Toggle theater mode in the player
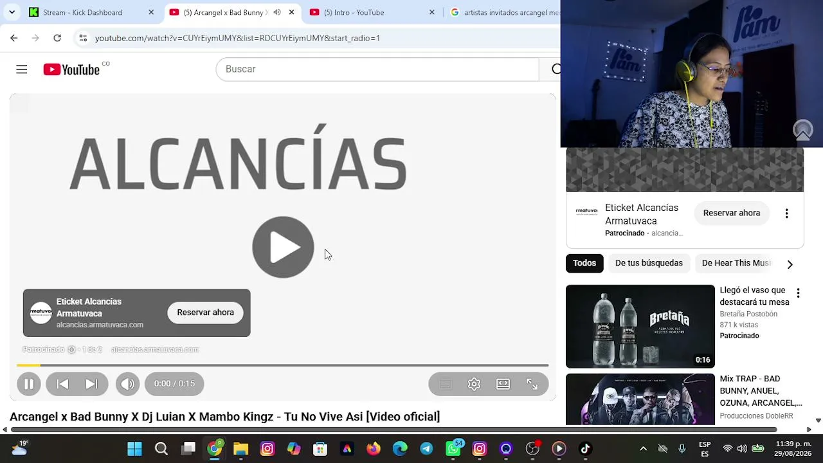 (503, 384)
